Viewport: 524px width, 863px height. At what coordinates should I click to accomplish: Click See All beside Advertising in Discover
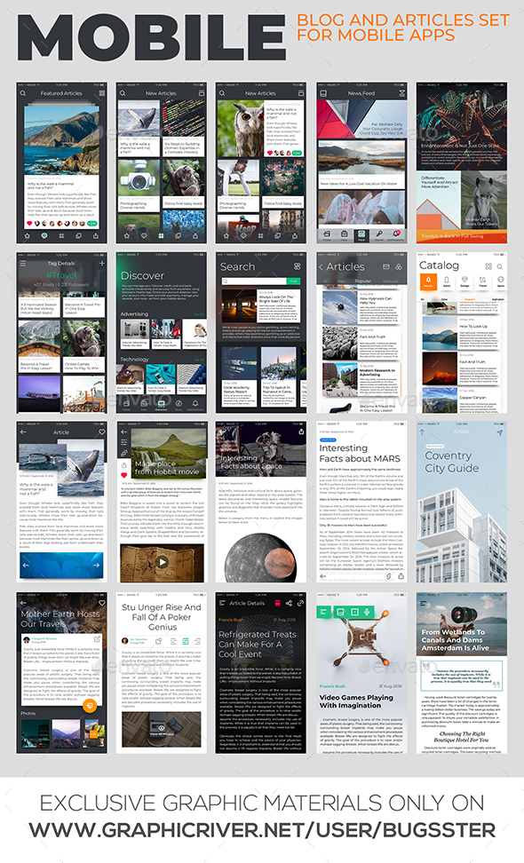pos(199,314)
